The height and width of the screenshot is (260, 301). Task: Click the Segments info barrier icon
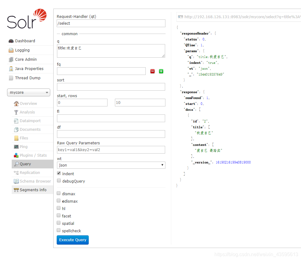coord(16,190)
